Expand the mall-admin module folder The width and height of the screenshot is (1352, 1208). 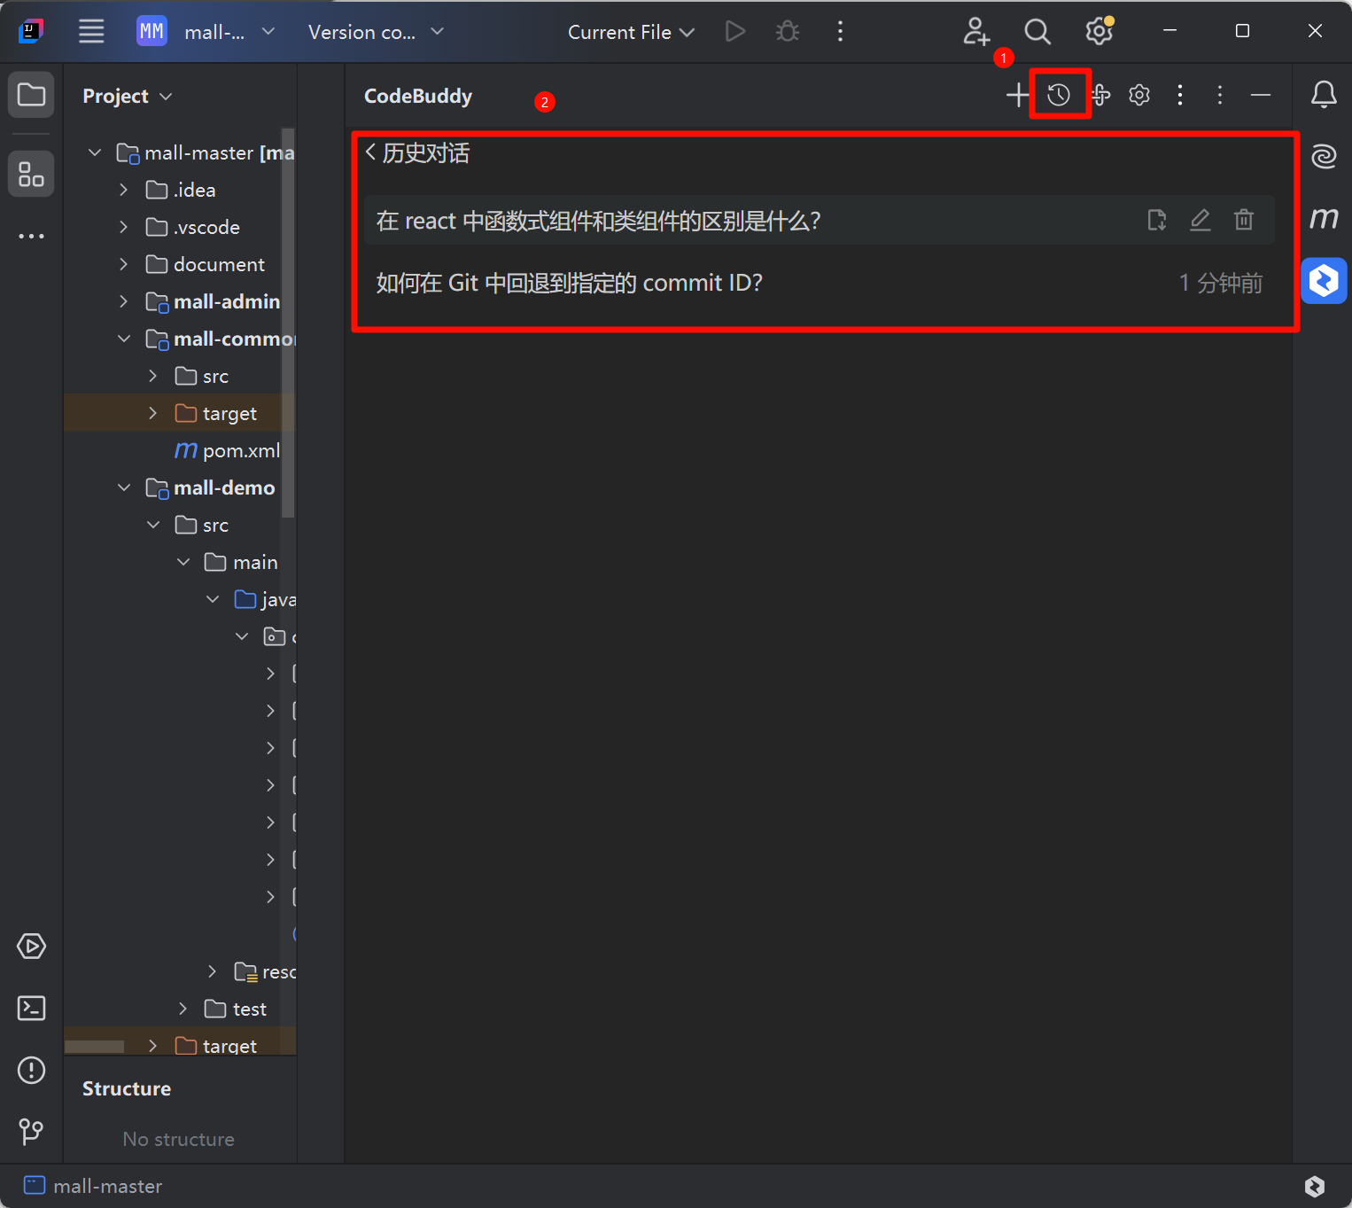click(x=124, y=302)
